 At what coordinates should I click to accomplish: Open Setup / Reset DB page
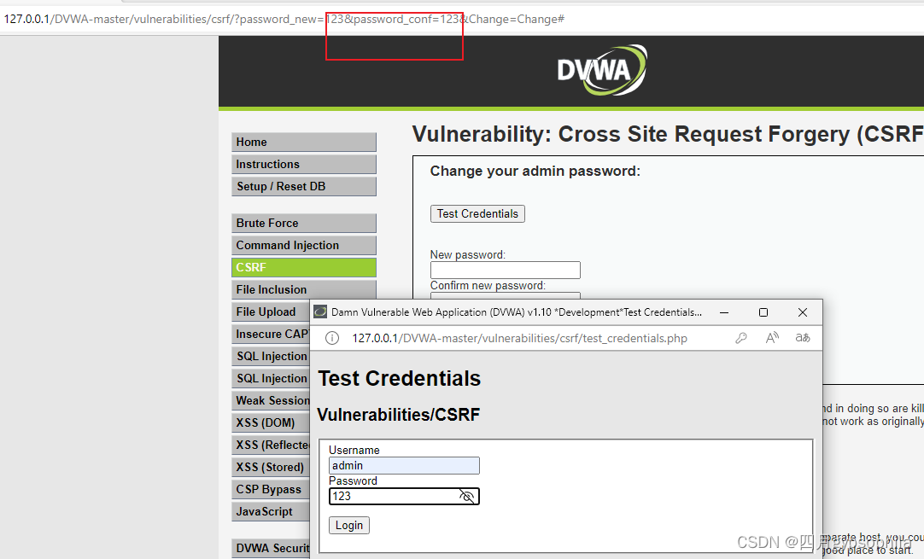303,186
